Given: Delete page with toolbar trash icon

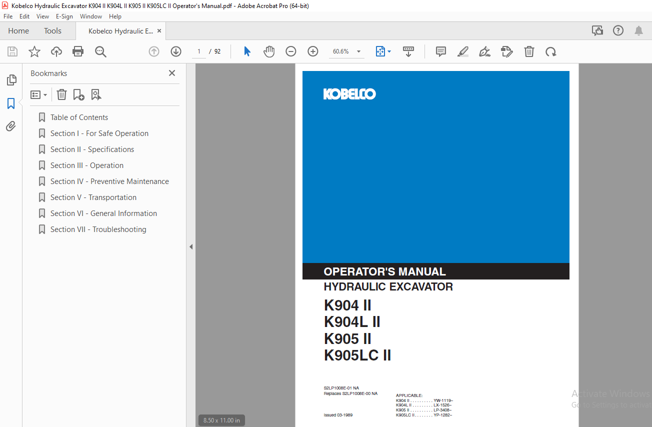Looking at the screenshot, I should pos(529,51).
